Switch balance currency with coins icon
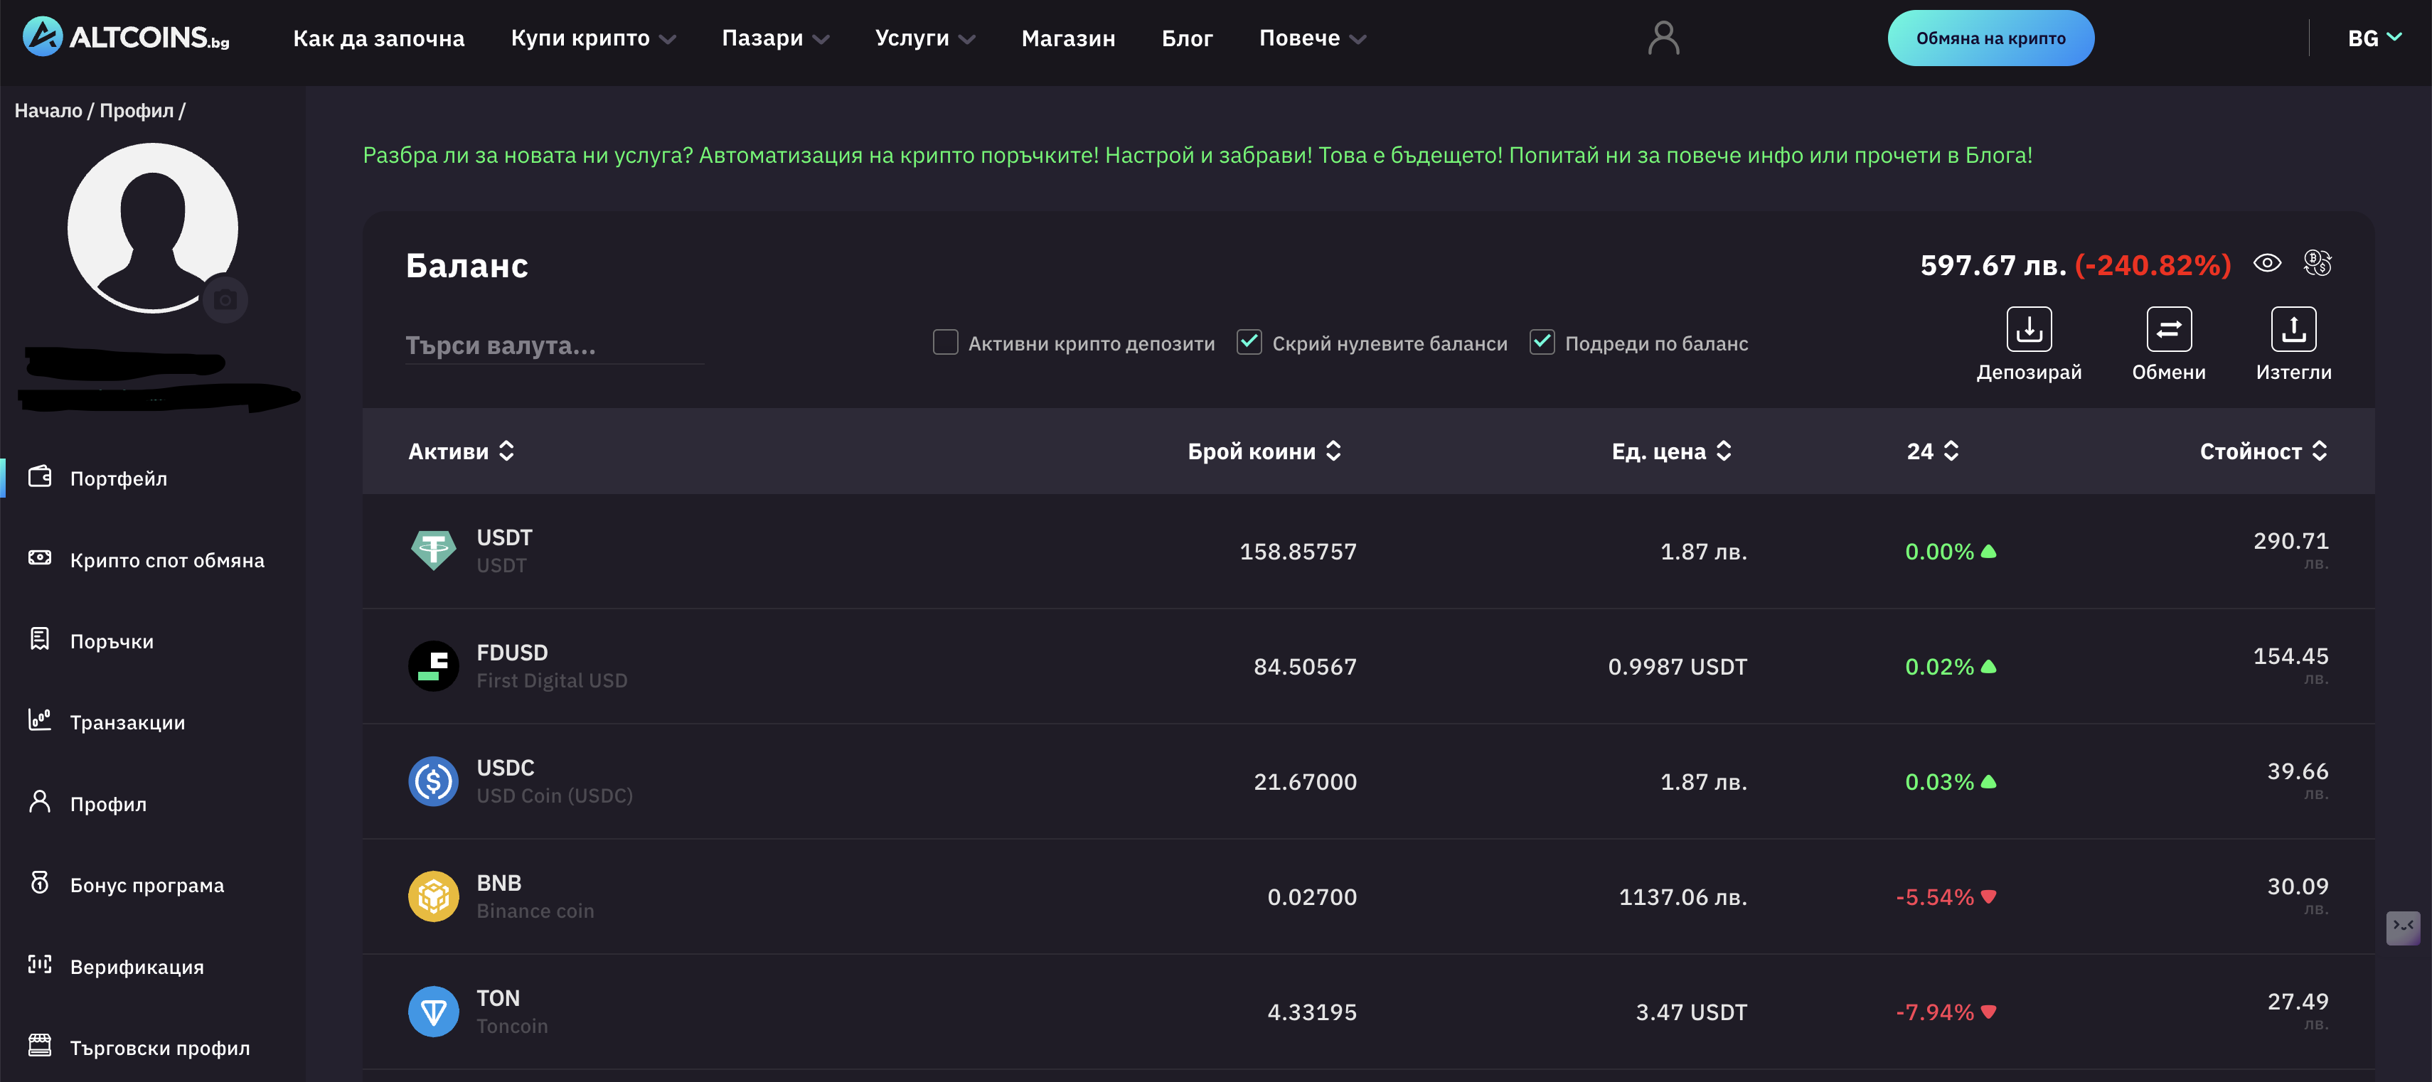The image size is (2432, 1082). [x=2317, y=264]
